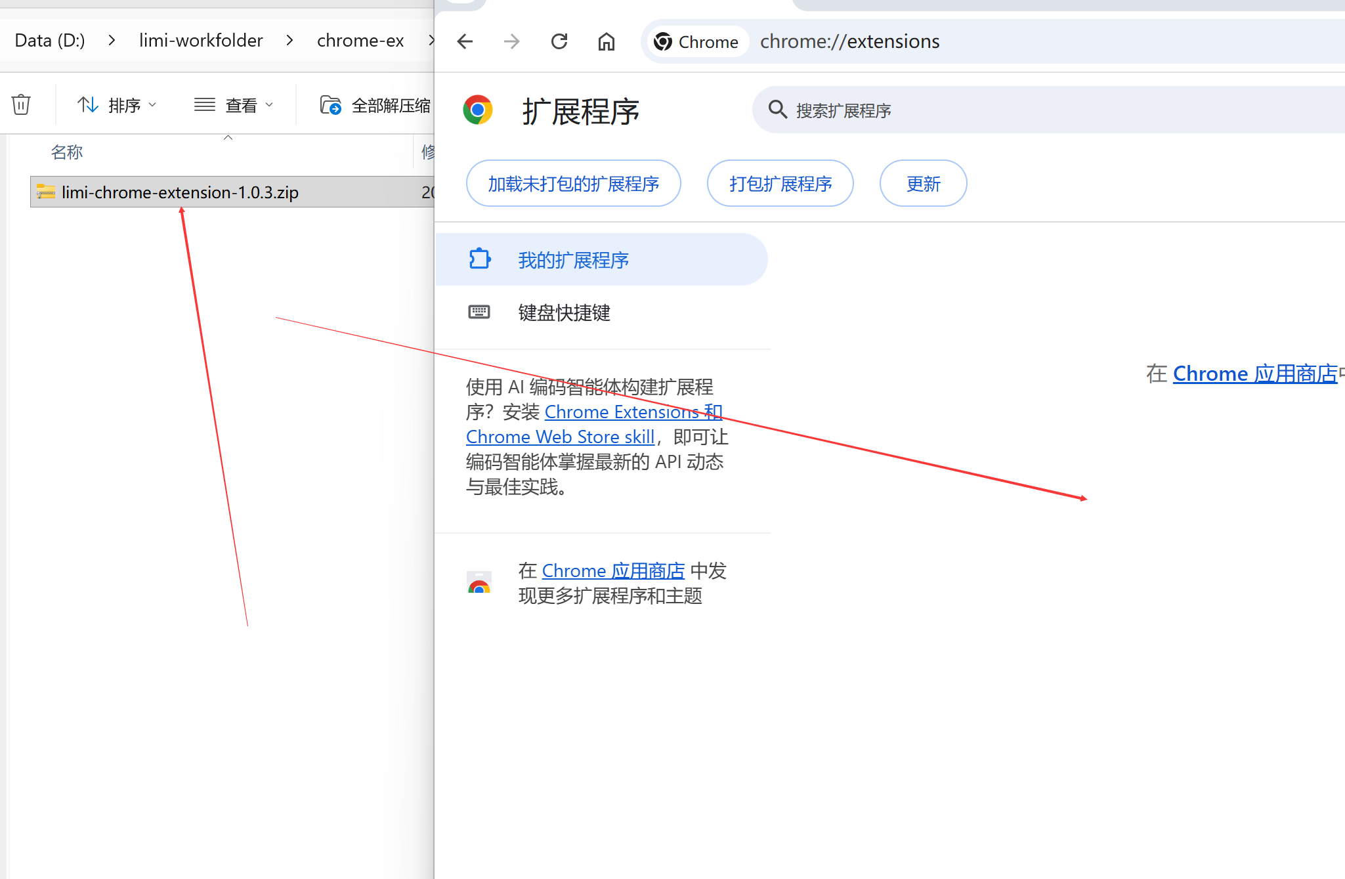1345x879 pixels.
Task: Select limi-chrome-extension-1.0.3.zip file
Action: pyautogui.click(x=232, y=192)
